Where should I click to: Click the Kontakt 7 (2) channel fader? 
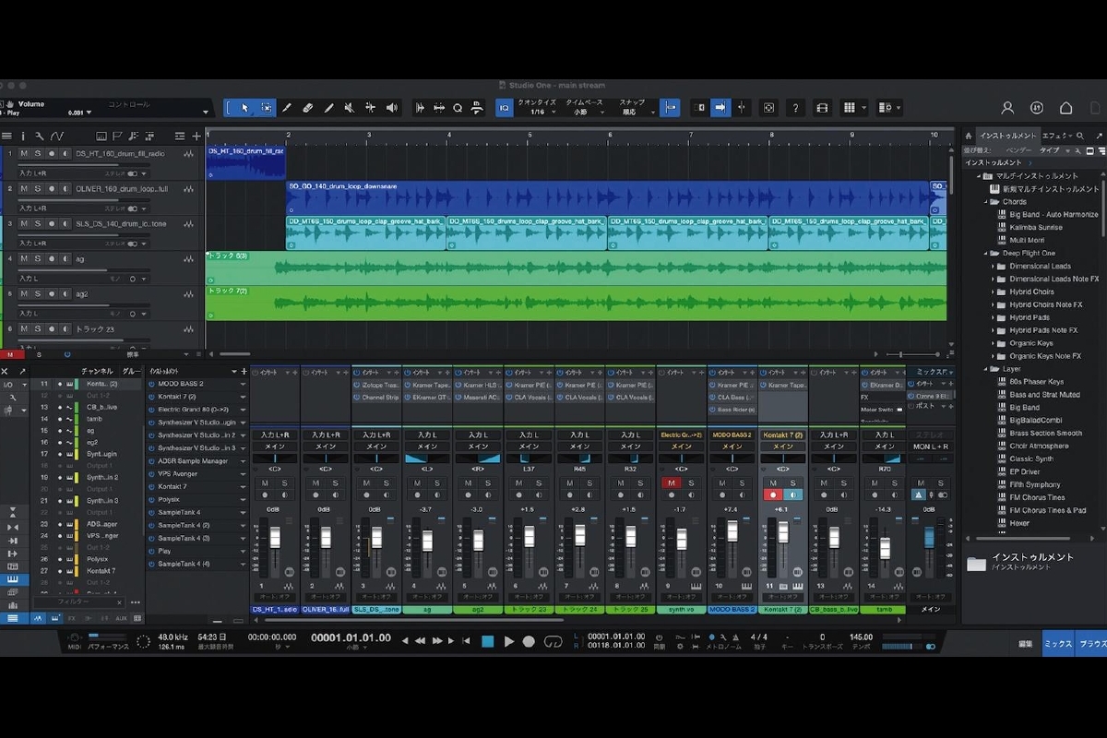(x=783, y=533)
